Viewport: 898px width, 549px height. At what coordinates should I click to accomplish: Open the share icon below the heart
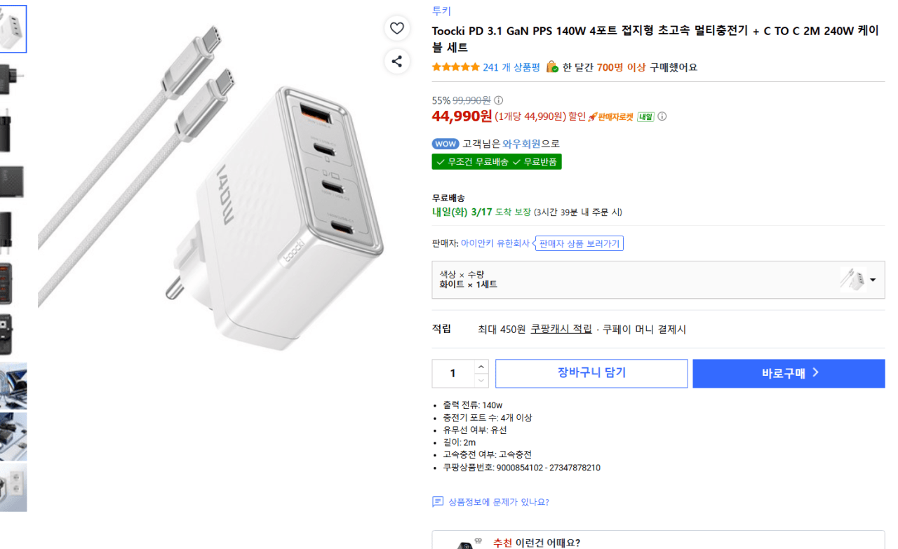click(x=397, y=62)
